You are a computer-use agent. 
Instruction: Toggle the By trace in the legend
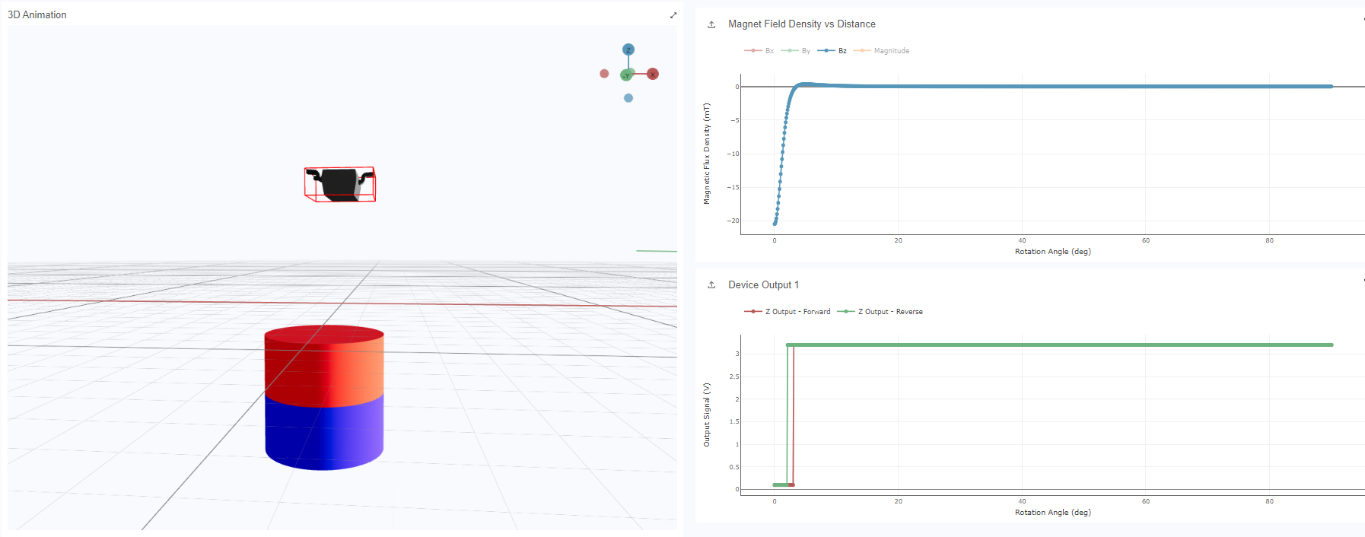coord(796,51)
